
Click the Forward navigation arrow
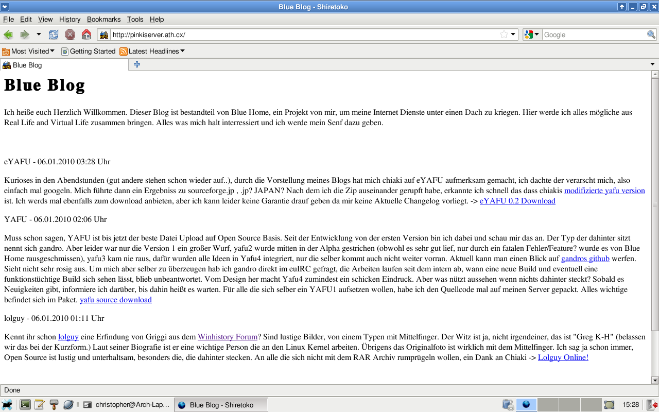click(x=24, y=35)
